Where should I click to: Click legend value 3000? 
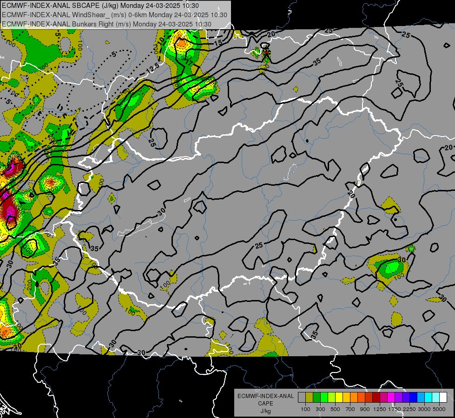424,409
